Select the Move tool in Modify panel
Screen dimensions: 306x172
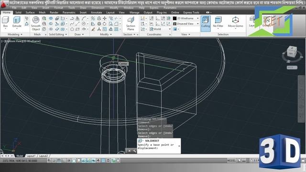coord(105,18)
